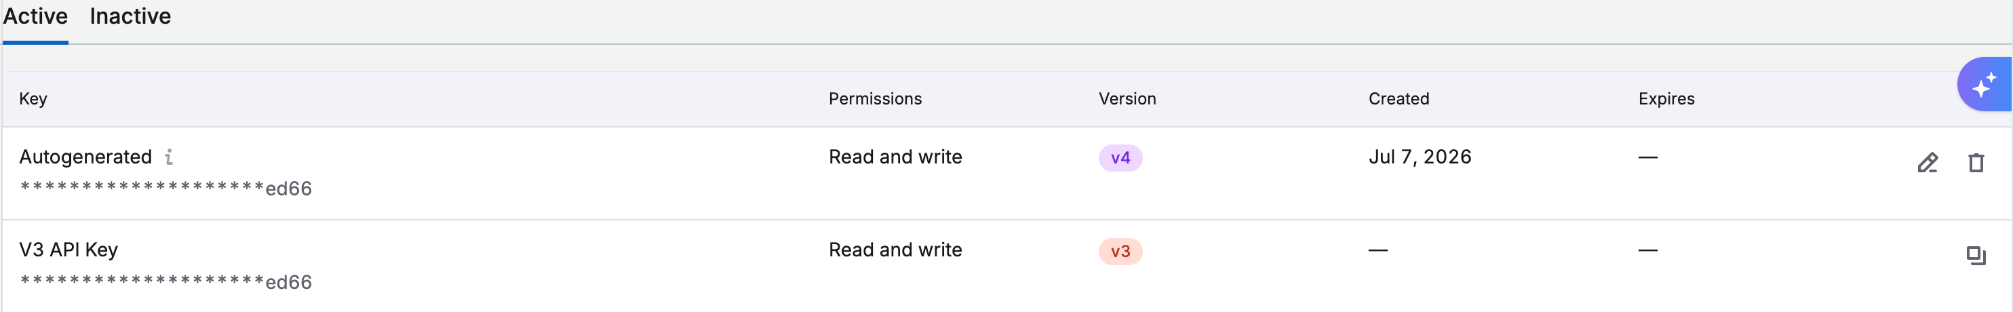Click the Permissions column header

pos(874,99)
